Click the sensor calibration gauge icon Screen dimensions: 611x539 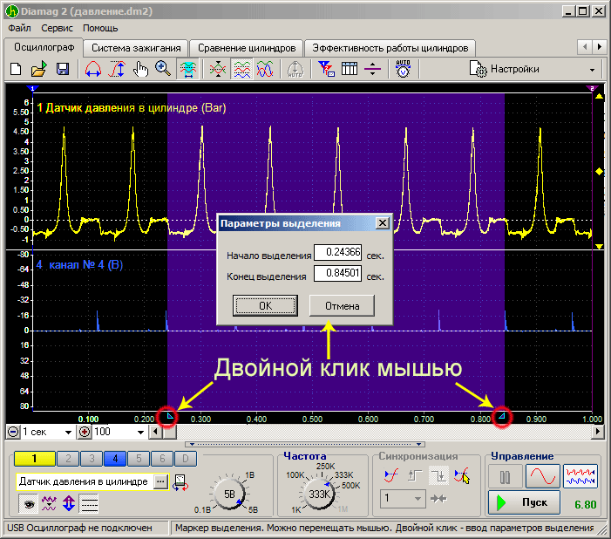pyautogui.click(x=180, y=482)
